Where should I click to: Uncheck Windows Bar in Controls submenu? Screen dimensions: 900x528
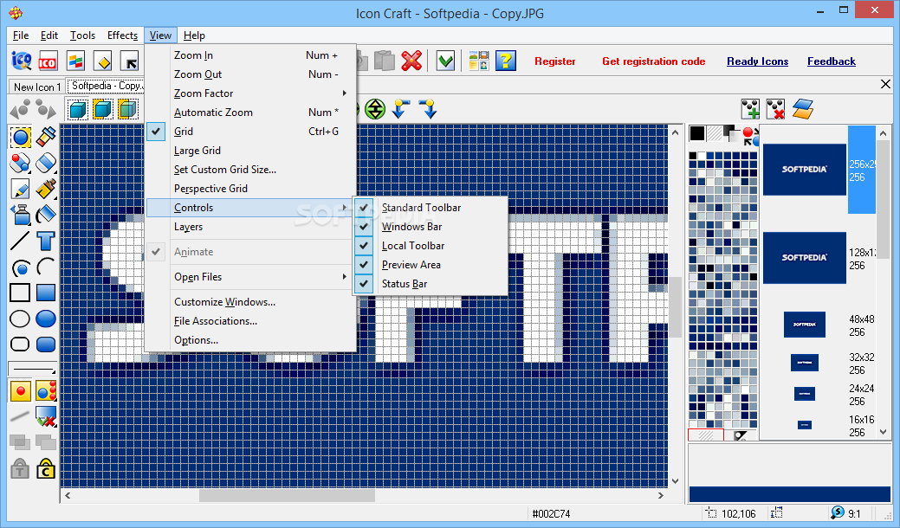[x=431, y=227]
